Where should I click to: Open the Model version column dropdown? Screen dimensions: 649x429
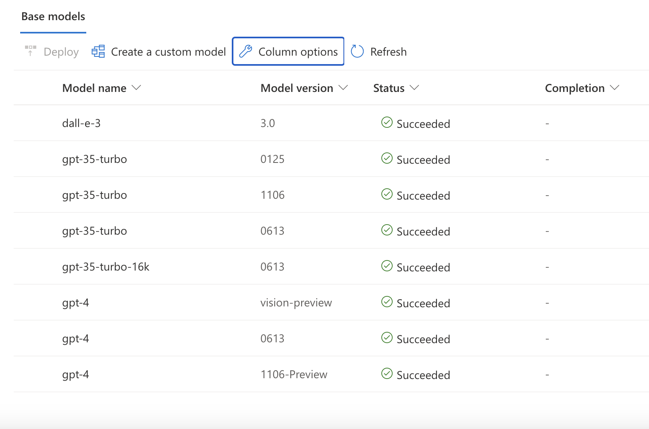[343, 87]
